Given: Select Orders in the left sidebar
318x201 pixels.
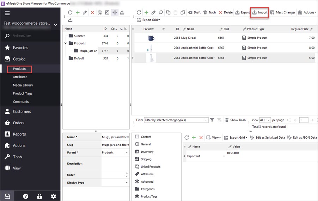Looking at the screenshot, I should (x=19, y=123).
